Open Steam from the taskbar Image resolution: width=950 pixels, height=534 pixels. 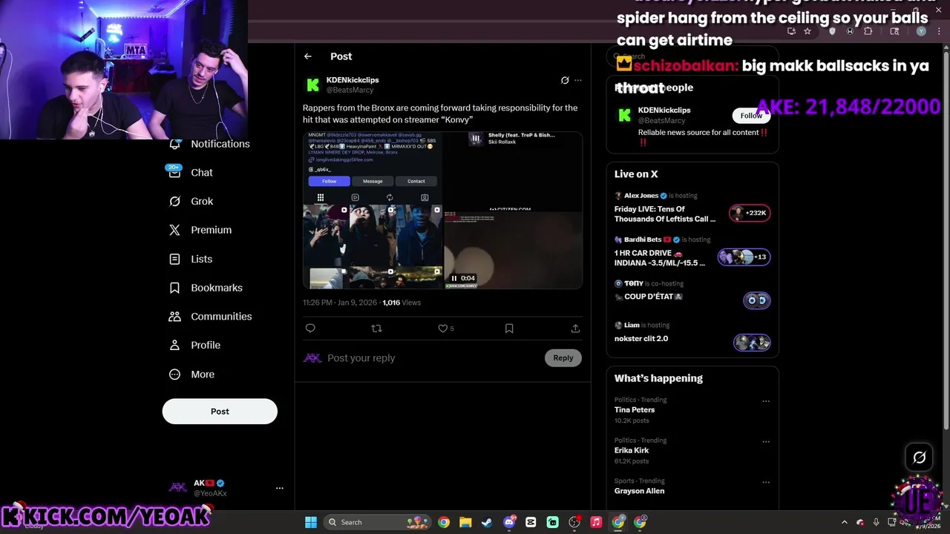click(x=487, y=522)
